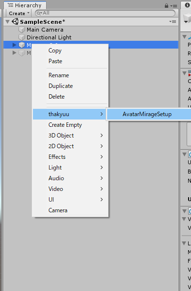Expand the selected highlighted object row

[14, 45]
